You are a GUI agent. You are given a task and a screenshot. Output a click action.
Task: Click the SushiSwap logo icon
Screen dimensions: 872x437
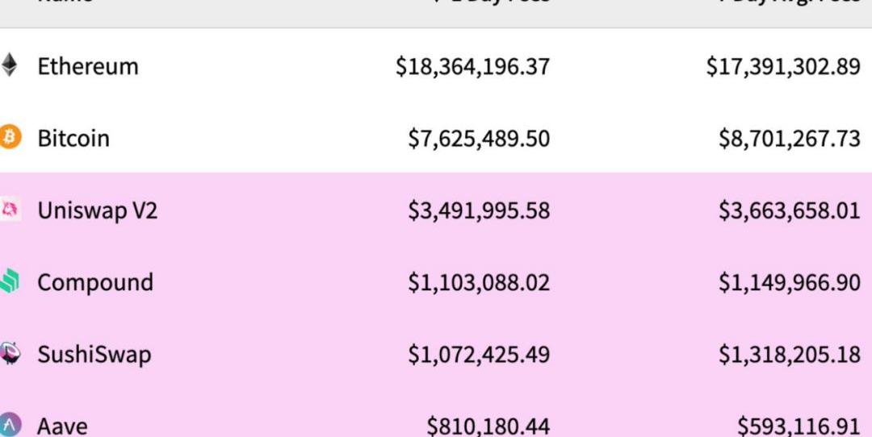coord(10,354)
